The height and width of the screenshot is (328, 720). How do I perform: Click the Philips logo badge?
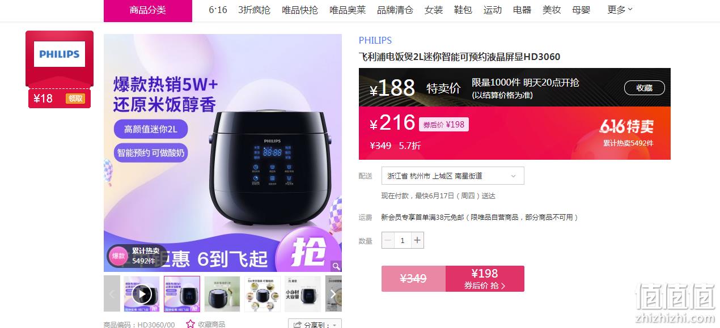(x=60, y=54)
